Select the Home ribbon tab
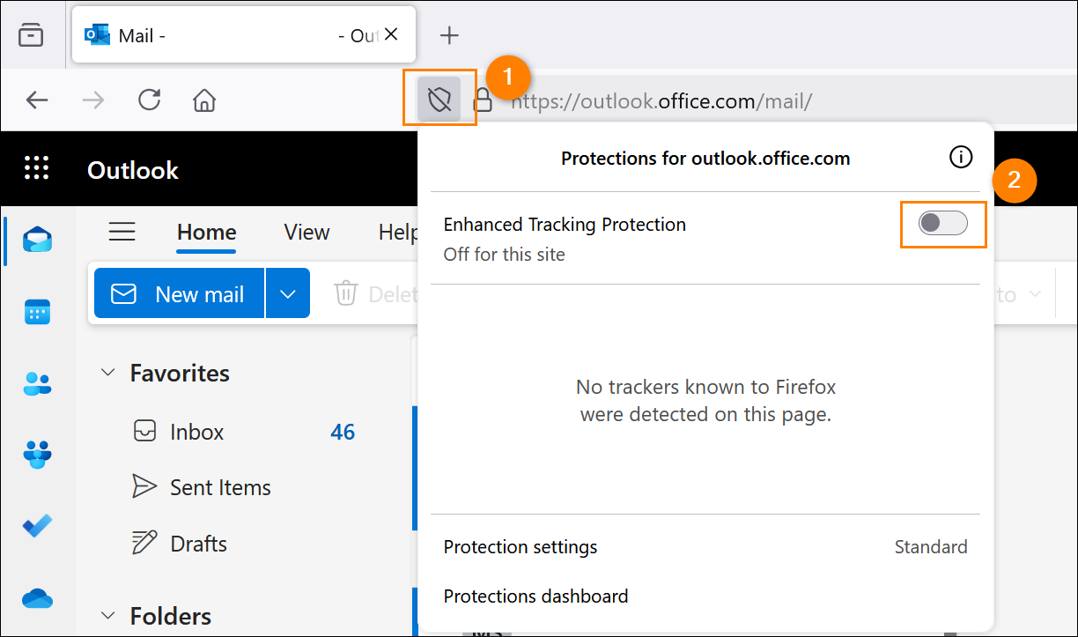Viewport: 1078px width, 637px height. (x=207, y=232)
